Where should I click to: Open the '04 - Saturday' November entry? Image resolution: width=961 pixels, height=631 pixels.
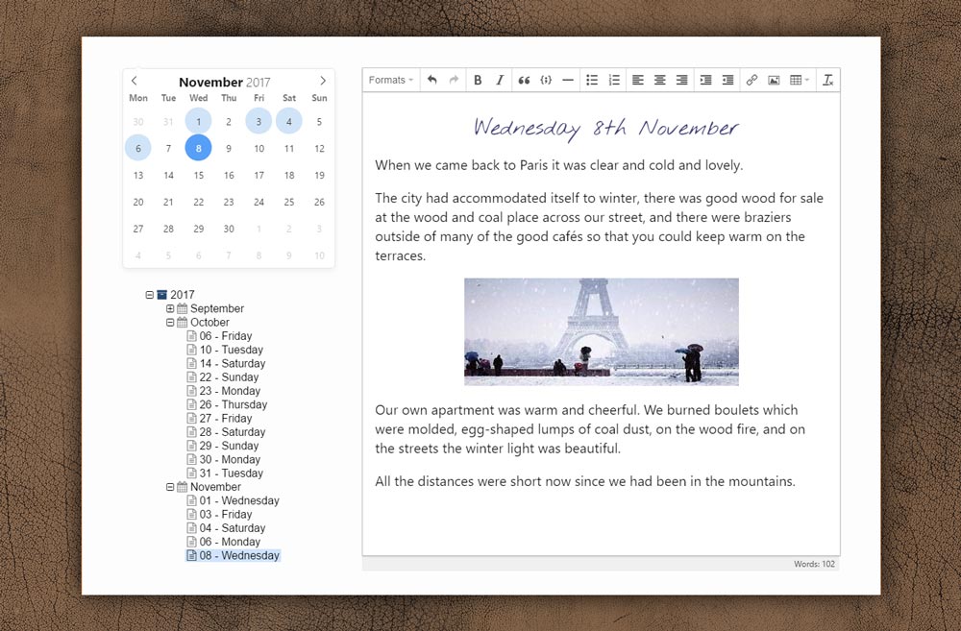point(226,528)
